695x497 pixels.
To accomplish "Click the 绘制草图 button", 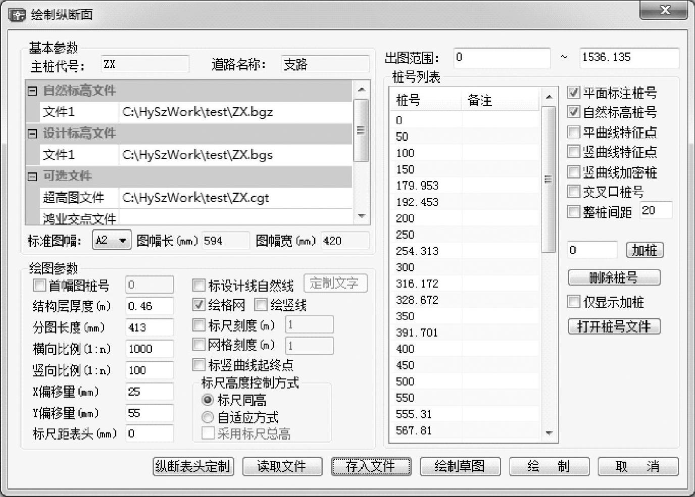I will click(460, 466).
